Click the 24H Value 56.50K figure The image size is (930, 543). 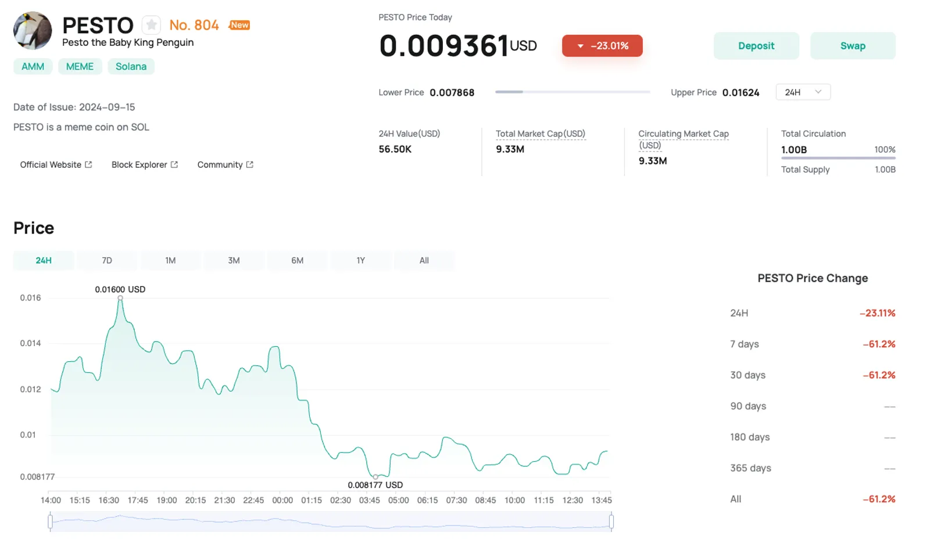[x=395, y=149]
